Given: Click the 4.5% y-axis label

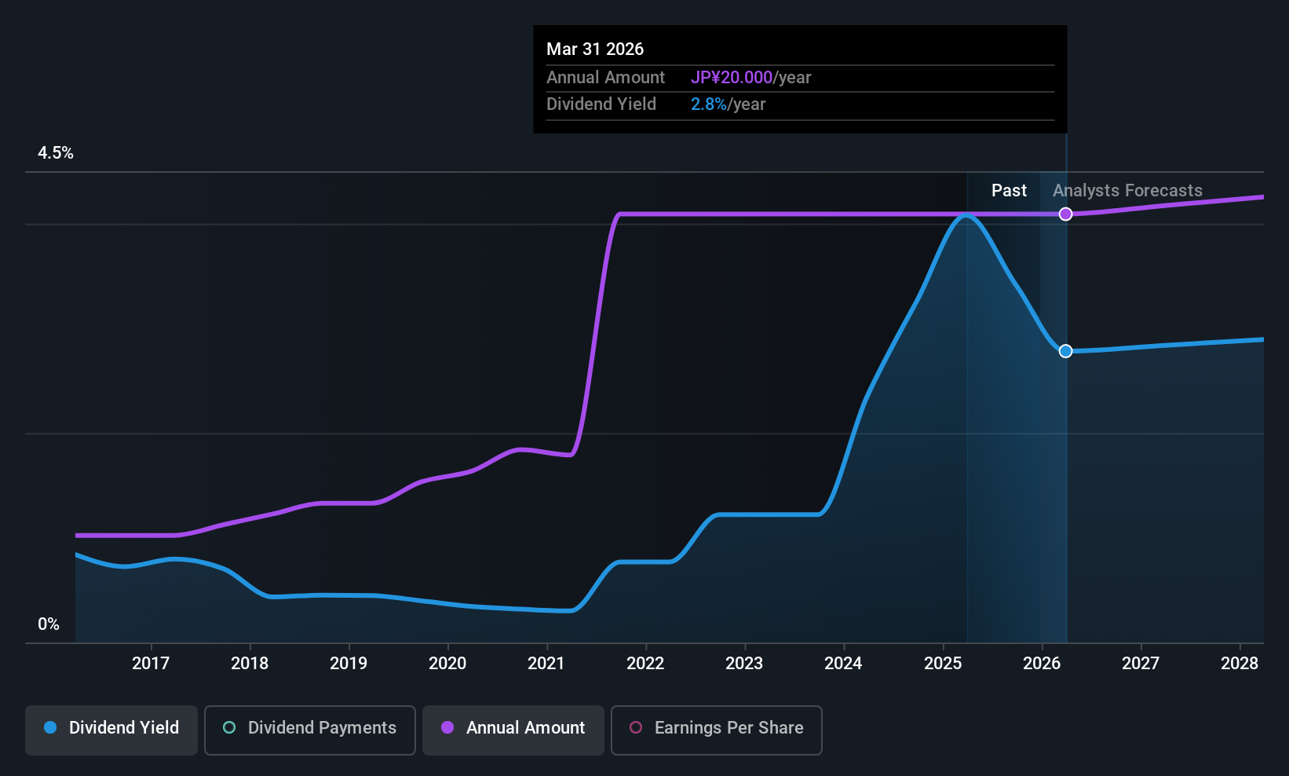Looking at the screenshot, I should 56,153.
